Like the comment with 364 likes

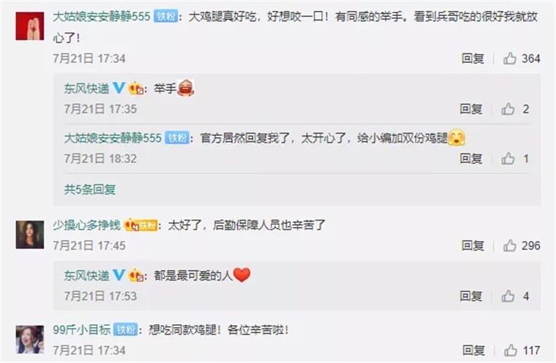[x=510, y=58]
